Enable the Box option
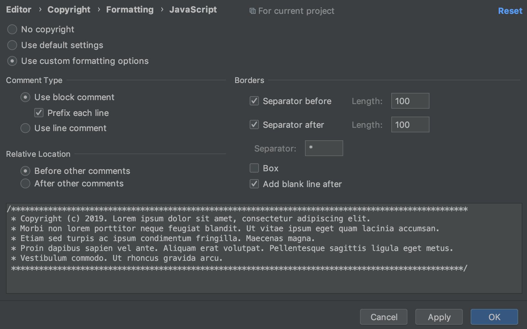527x329 pixels. tap(254, 168)
